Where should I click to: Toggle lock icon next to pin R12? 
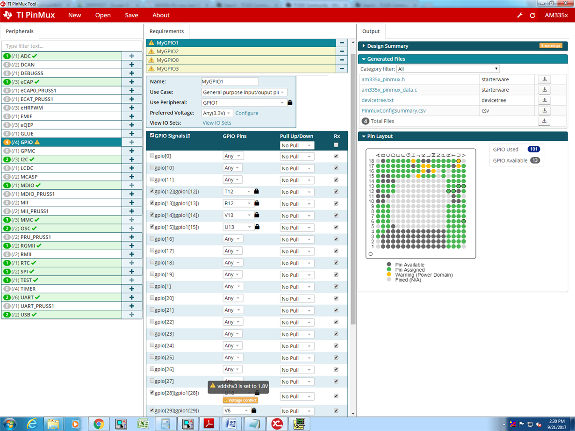(257, 203)
